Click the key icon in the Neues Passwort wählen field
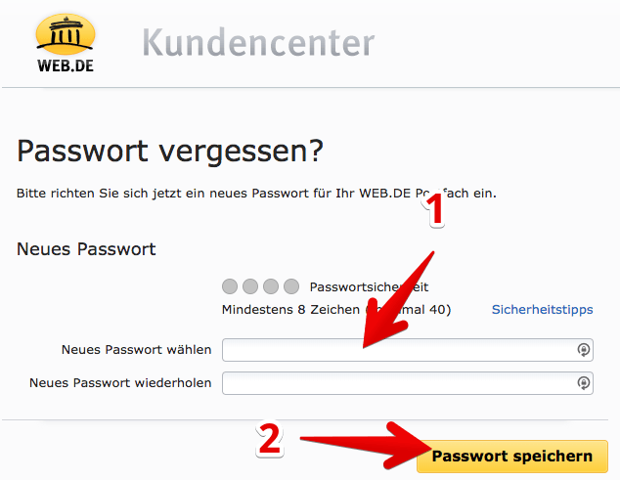The image size is (620, 480). pyautogui.click(x=583, y=350)
